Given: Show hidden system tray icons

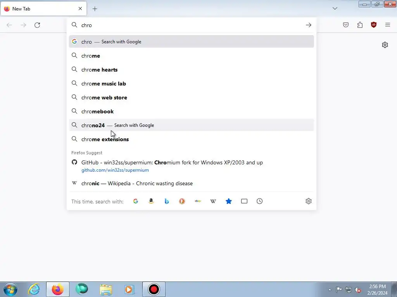Looking at the screenshot, I should pyautogui.click(x=330, y=290).
